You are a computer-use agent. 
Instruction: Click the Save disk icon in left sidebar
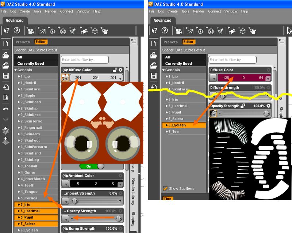(5, 76)
